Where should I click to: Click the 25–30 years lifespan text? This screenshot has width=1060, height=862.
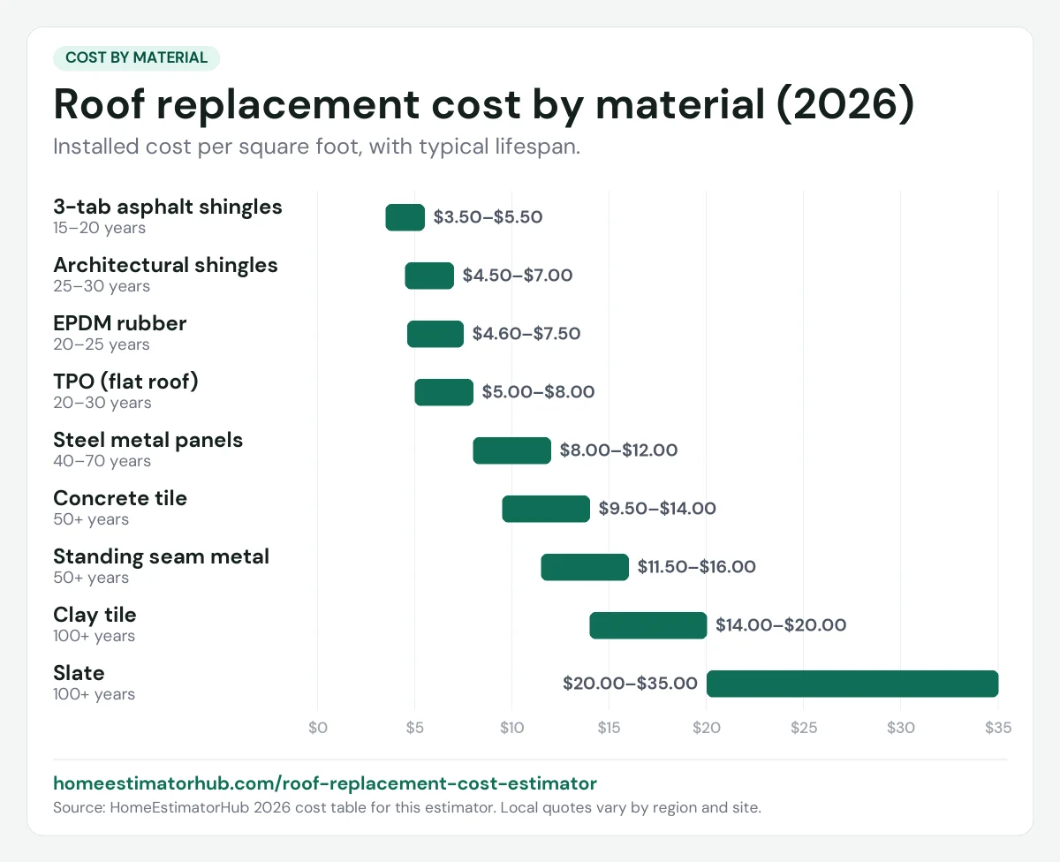102,286
